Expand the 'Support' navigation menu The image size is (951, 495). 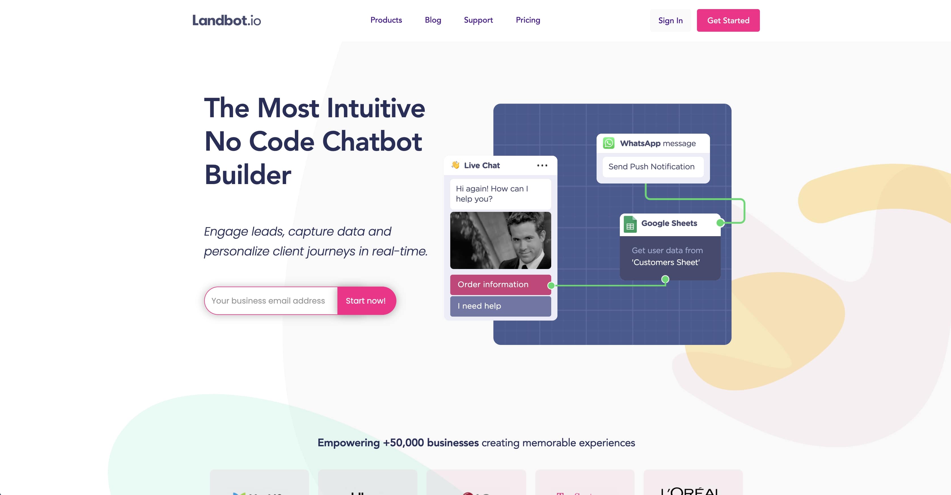(479, 20)
